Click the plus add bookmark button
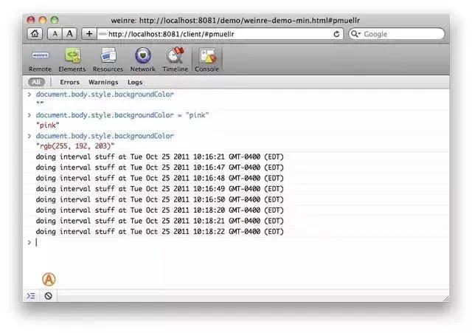 [x=89, y=34]
